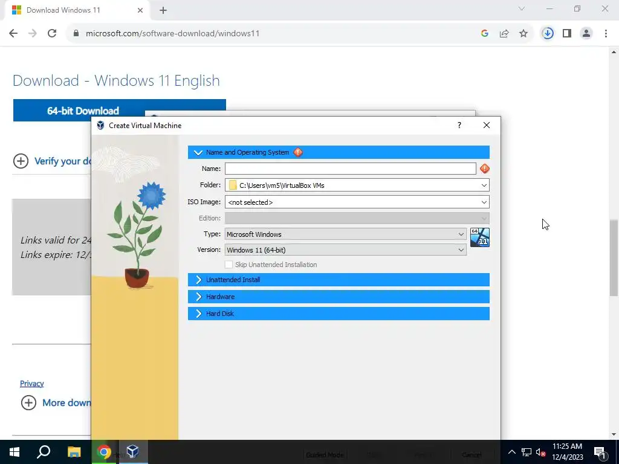Open Chrome tab search chevron
This screenshot has height=464, width=619.
point(522,8)
